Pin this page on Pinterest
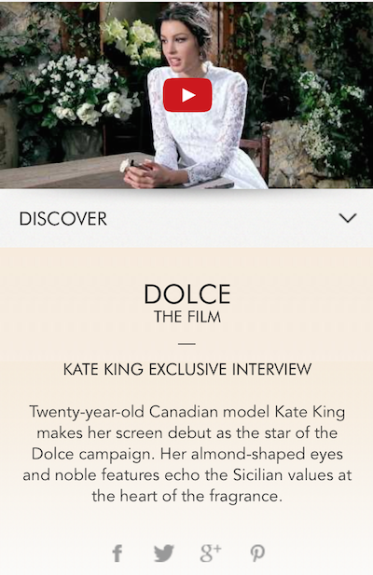This screenshot has height=575, width=373. click(x=257, y=553)
